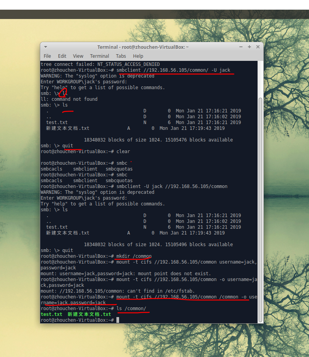Screen dimensions: 309x357
Task: Click the Terminal window title text
Action: [x=143, y=47]
